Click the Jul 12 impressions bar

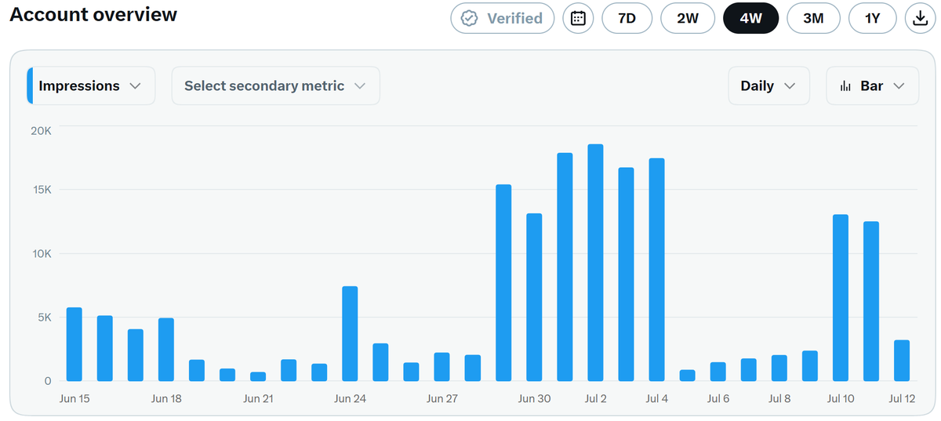pyautogui.click(x=902, y=361)
